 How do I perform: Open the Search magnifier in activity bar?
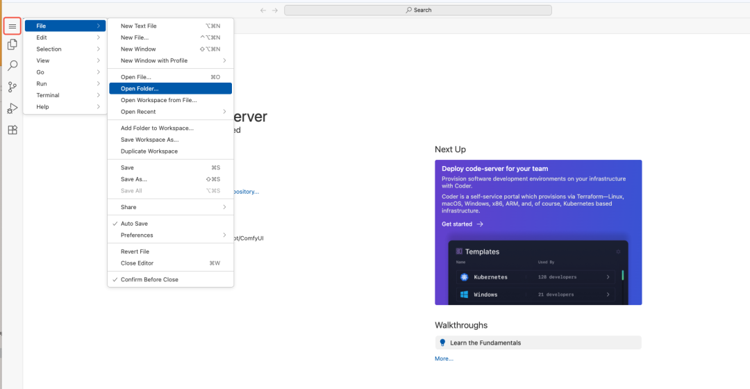[x=12, y=65]
